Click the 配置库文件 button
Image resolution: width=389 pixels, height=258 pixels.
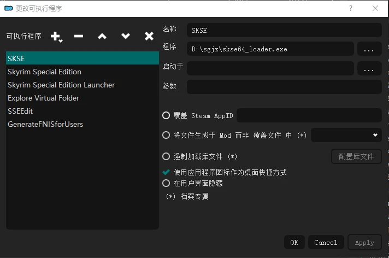356,156
